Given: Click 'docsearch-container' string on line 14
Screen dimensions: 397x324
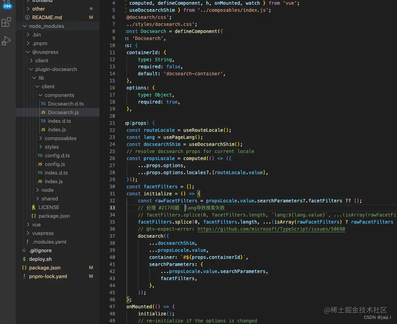Looking at the screenshot, I should click(193, 73).
